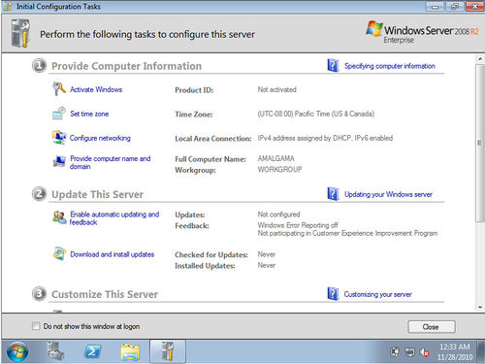Click the title bar application icon
Image resolution: width=485 pixels, height=364 pixels.
point(7,6)
